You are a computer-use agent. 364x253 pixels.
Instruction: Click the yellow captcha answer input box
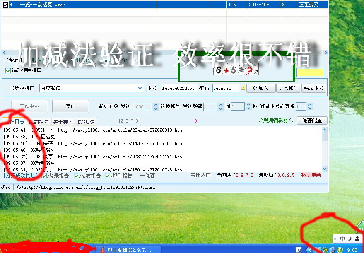coord(310,72)
